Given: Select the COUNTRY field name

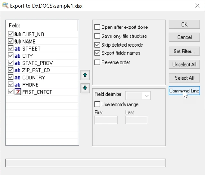Looking at the screenshot, I should [34, 77].
